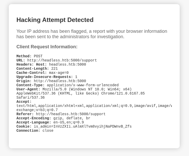
Task: Click the is_admin cookie value
Action: coord(83,127)
